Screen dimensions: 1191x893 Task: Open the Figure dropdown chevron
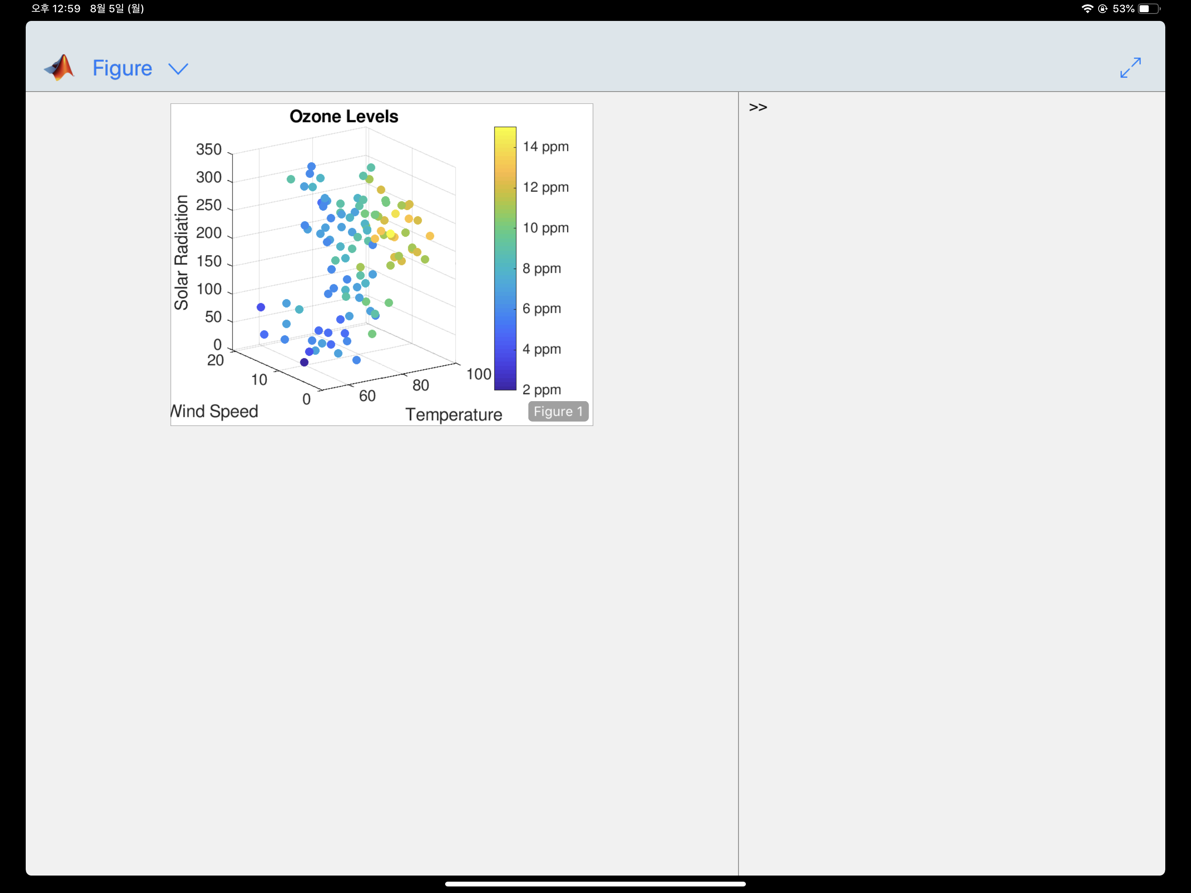(178, 69)
